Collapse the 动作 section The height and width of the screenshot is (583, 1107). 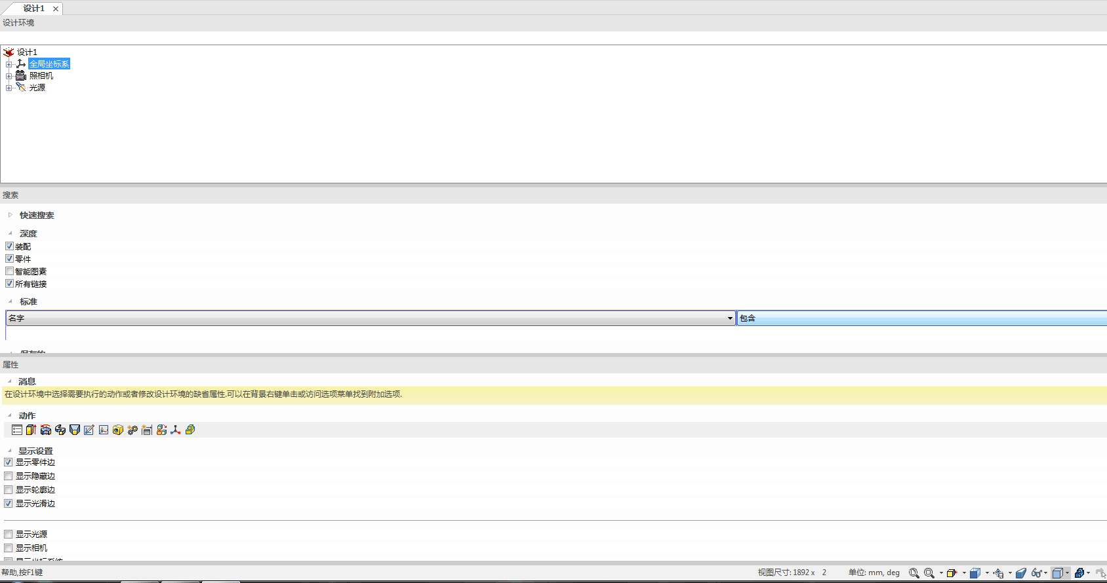tap(9, 415)
